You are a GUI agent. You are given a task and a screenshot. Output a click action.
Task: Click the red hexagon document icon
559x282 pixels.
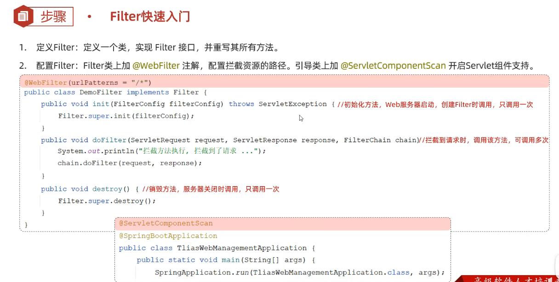tap(23, 17)
